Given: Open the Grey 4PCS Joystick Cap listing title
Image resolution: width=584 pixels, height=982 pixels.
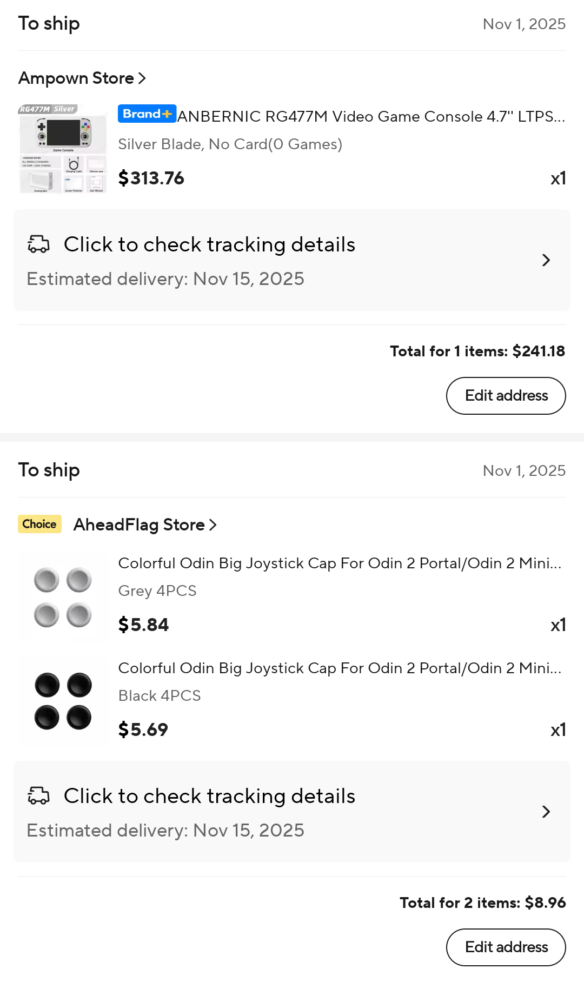Looking at the screenshot, I should pyautogui.click(x=340, y=563).
